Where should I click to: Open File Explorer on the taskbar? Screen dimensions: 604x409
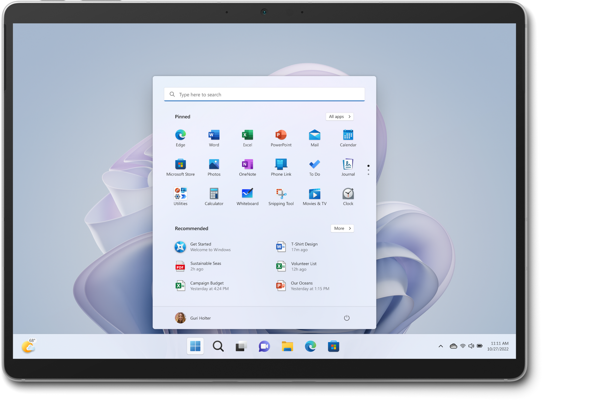pos(287,346)
